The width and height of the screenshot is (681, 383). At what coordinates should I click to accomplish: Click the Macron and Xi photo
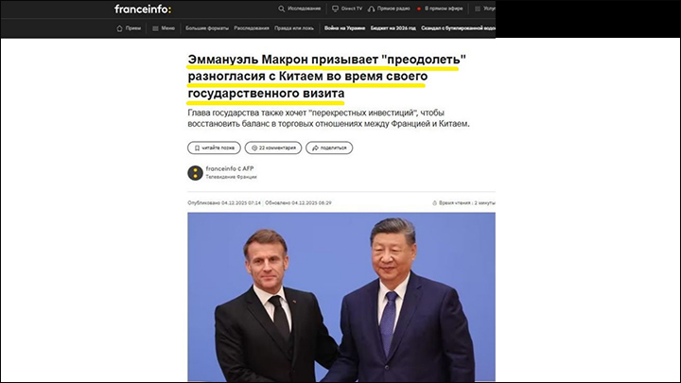point(341,297)
